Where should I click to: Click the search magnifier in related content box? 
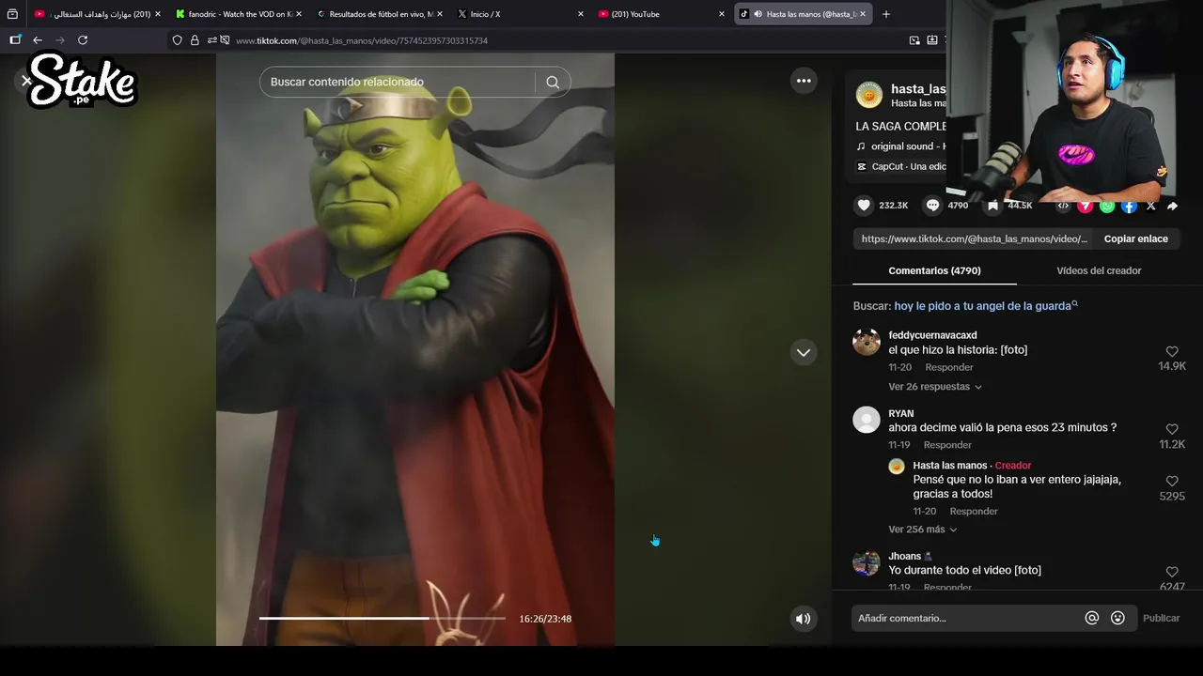(x=553, y=82)
